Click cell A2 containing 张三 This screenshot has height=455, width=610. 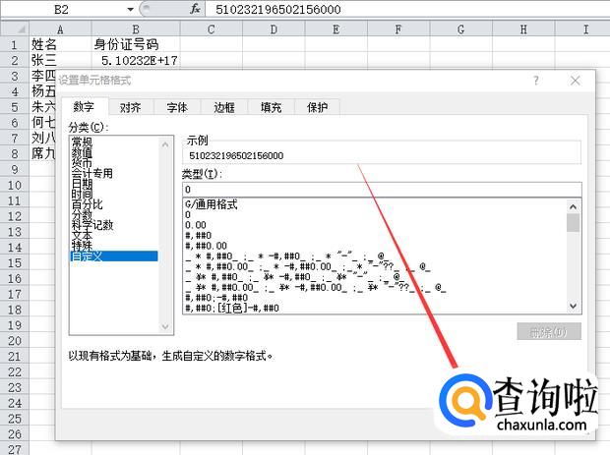click(60, 60)
